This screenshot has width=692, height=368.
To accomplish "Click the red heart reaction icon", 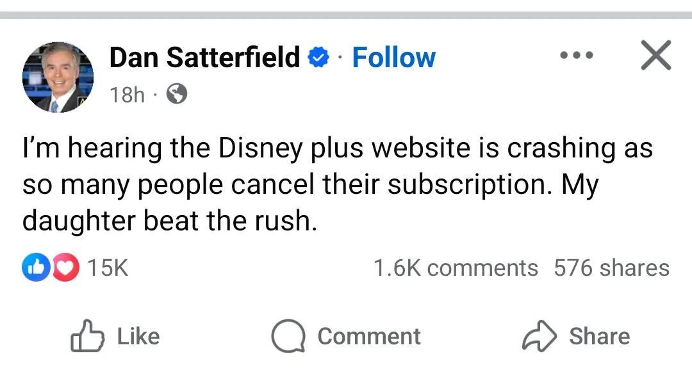I will [x=64, y=268].
